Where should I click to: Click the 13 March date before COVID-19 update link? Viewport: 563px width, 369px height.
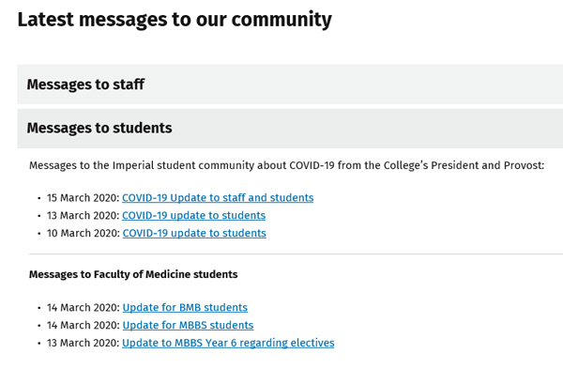click(x=83, y=215)
